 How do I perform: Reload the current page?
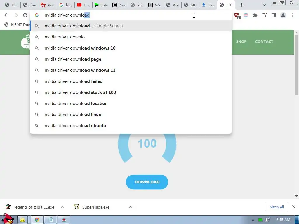tap(25, 15)
